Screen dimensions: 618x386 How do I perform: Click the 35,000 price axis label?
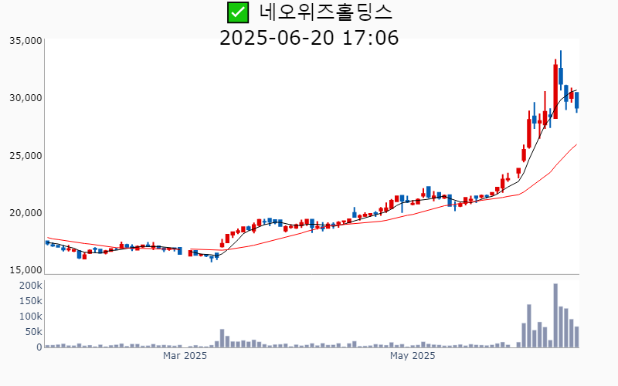click(25, 41)
